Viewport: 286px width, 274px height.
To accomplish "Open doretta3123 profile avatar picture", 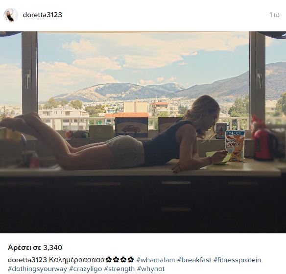I will 11,15.
